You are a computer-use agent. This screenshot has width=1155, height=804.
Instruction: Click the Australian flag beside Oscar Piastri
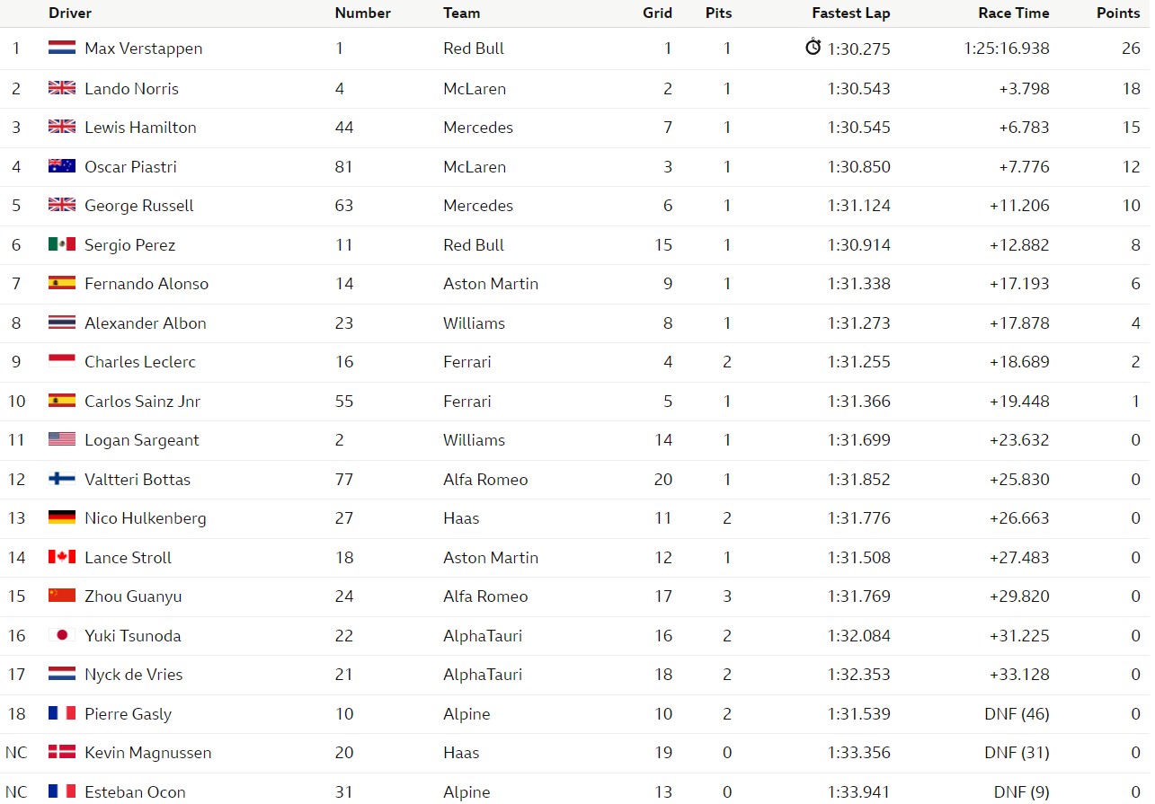(x=62, y=166)
